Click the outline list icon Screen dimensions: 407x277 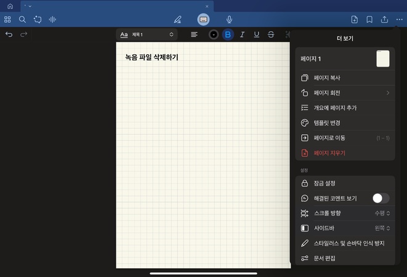305,108
